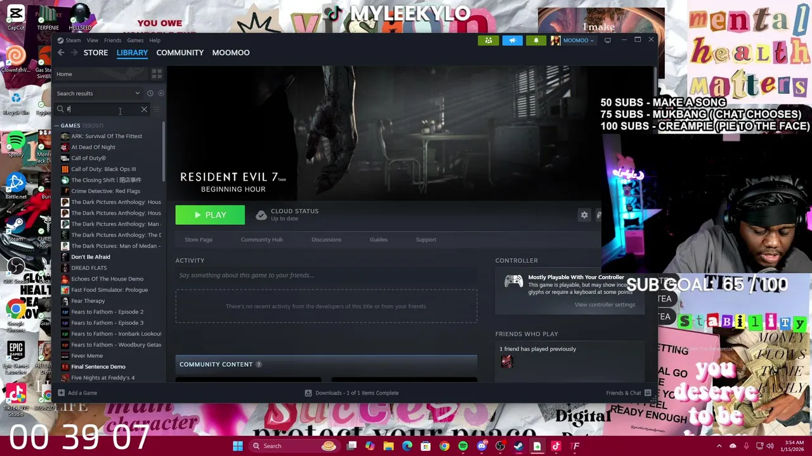This screenshot has height=456, width=812.
Task: Clear the library search field
Action: click(144, 110)
